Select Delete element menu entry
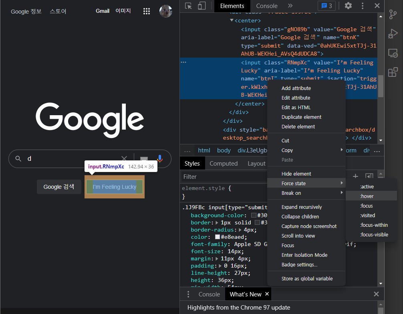Viewport: 403px width, 314px height. 306,126
